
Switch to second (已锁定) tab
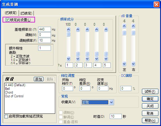click(26, 13)
